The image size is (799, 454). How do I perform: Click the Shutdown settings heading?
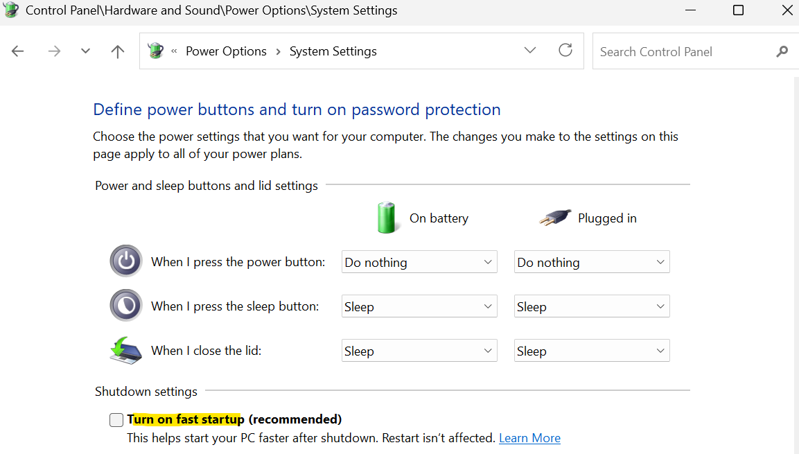(x=146, y=392)
